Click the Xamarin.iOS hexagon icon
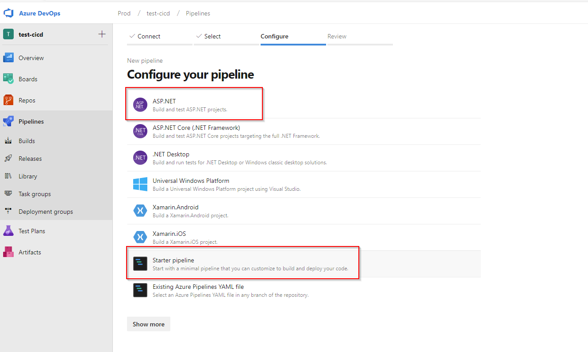This screenshot has height=352, width=588. [140, 238]
